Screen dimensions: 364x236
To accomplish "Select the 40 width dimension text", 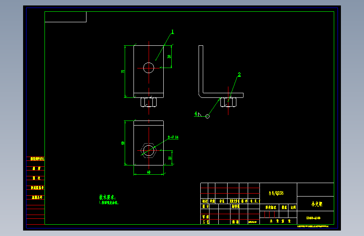I will 149,172.
